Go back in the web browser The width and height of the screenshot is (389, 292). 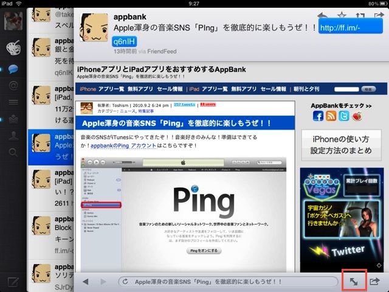point(86,282)
